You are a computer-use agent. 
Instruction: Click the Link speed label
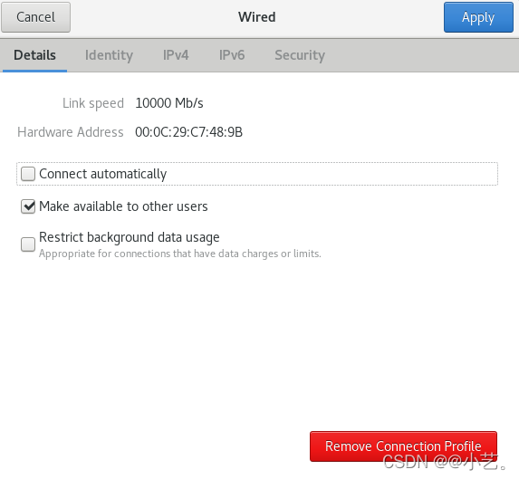point(93,103)
